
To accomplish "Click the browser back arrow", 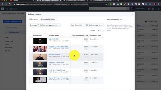I will (3, 4).
